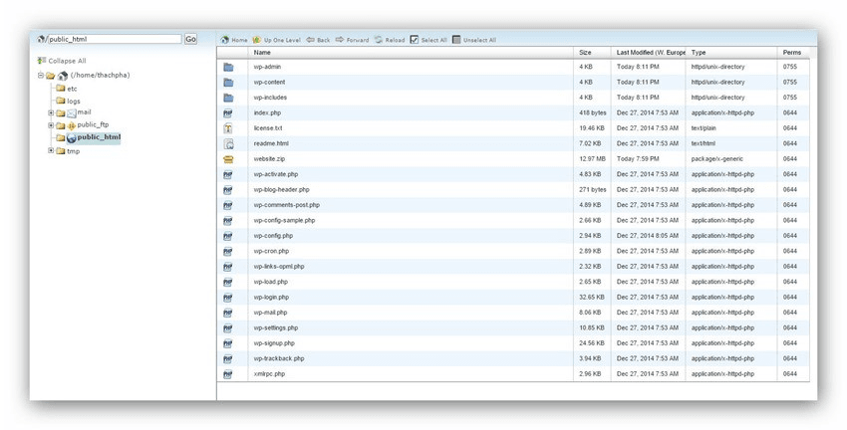Screen dimensions: 847x430
Task: Click the Unselect All checkbox icon
Action: point(456,40)
